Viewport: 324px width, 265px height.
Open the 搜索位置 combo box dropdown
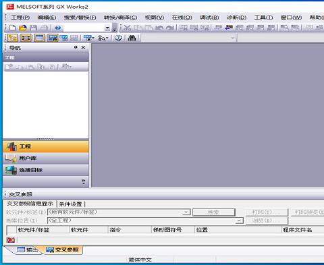coord(240,220)
